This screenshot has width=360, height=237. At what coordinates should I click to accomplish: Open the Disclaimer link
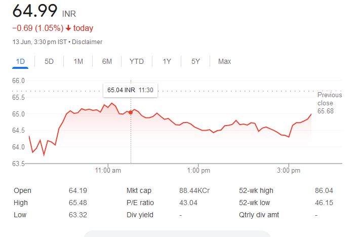pos(87,42)
